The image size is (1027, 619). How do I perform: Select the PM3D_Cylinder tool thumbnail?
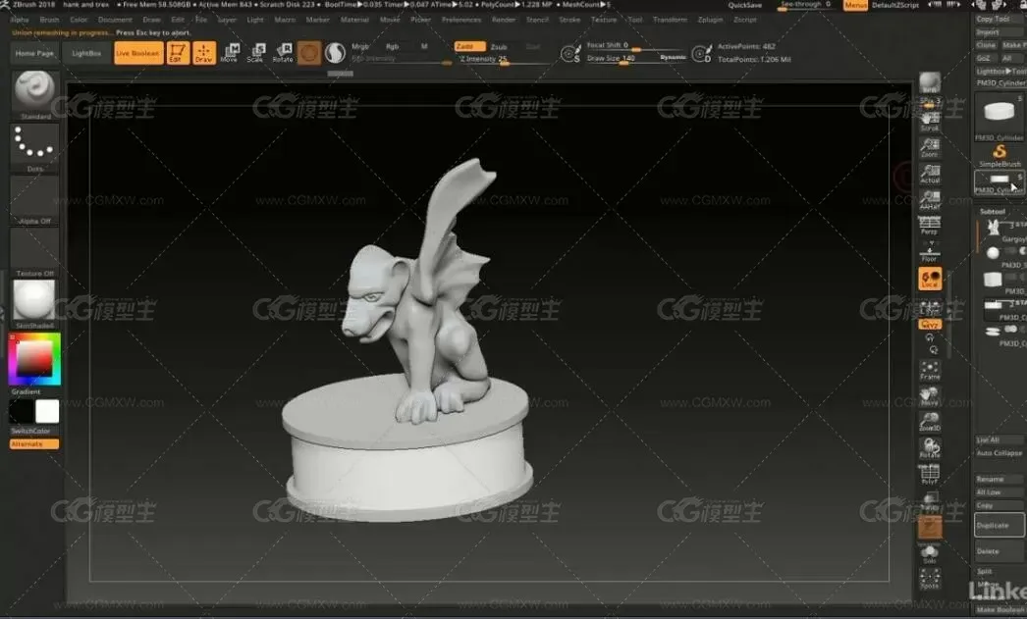[1000, 117]
